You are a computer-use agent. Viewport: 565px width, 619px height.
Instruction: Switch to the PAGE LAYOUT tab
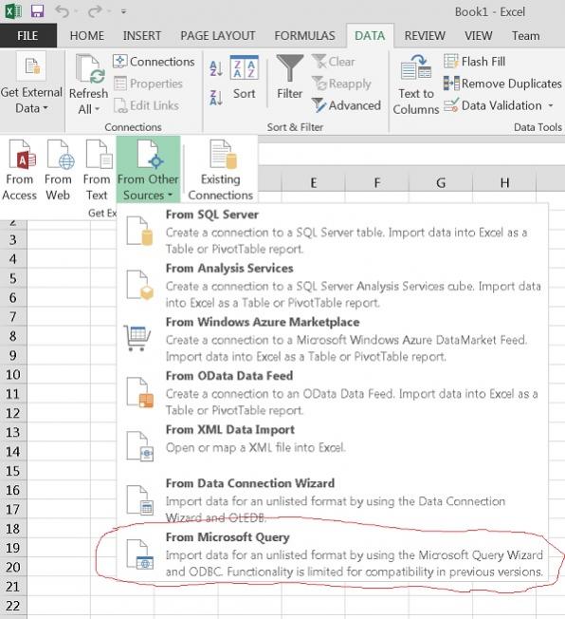(x=218, y=35)
